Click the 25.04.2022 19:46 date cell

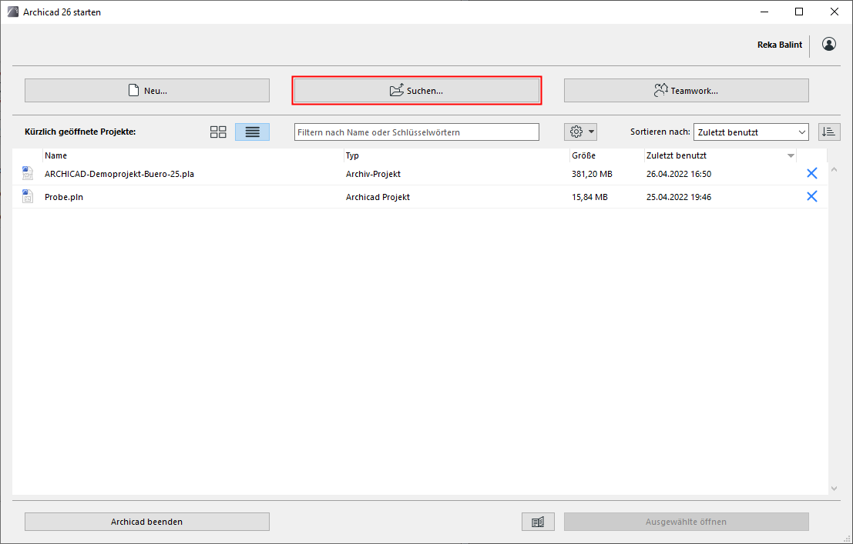pyautogui.click(x=678, y=197)
